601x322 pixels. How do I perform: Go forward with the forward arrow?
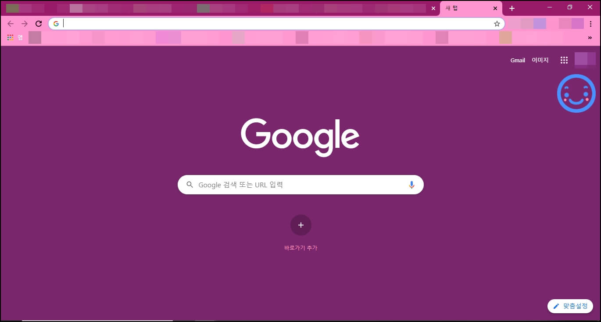(x=25, y=24)
